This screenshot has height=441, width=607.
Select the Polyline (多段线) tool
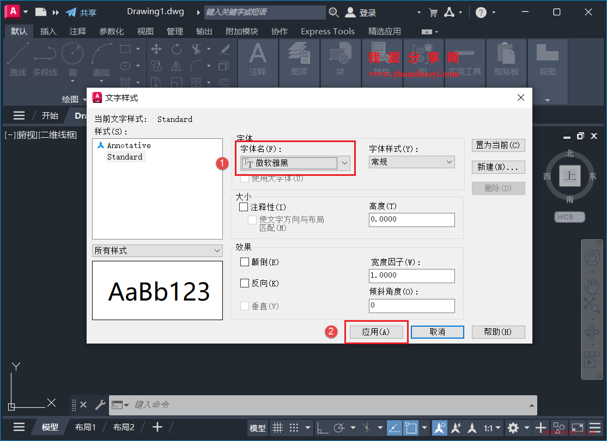pos(45,53)
